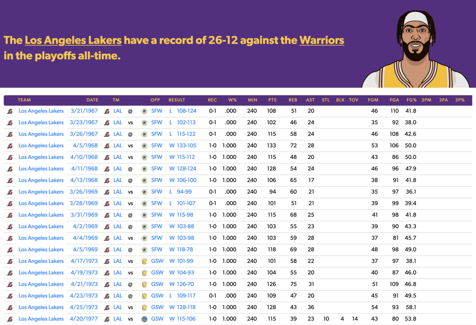Image resolution: width=476 pixels, height=325 pixels.
Task: Click SFW logo on 3/23/1967 row
Action: (144, 123)
